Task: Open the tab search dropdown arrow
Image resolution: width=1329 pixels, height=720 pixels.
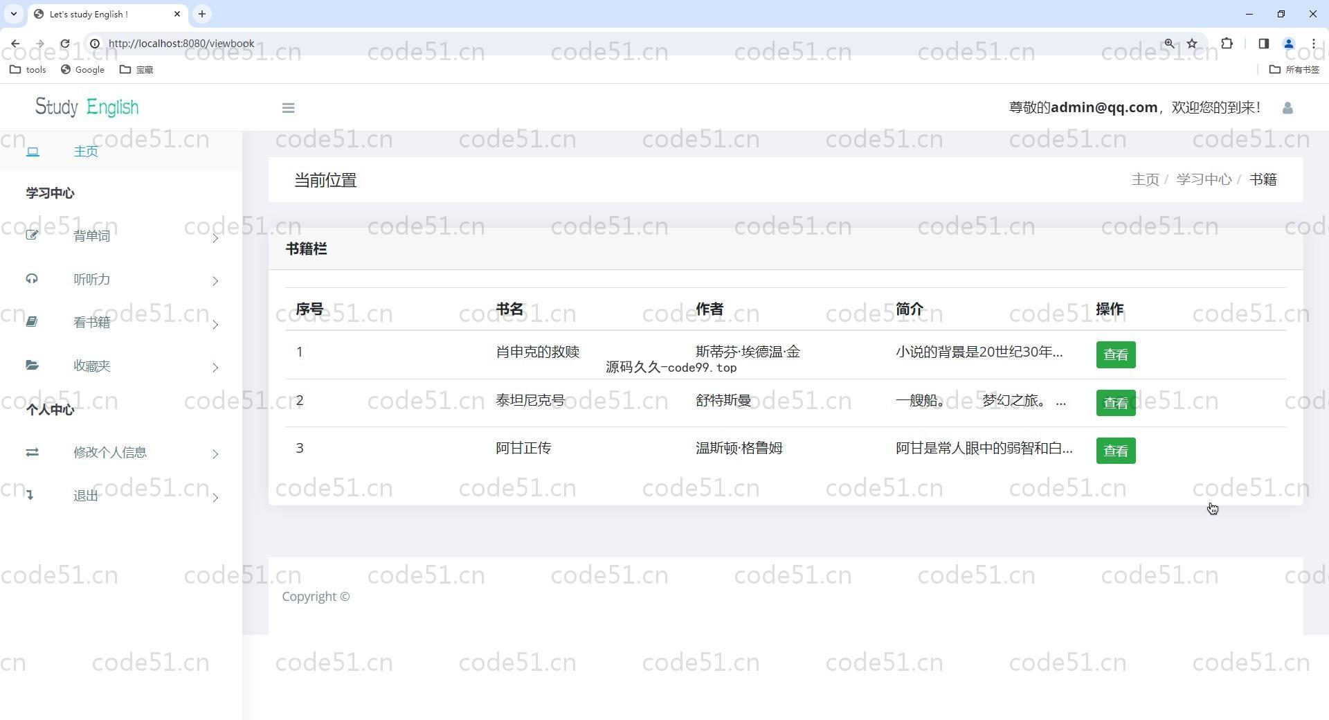Action: coord(13,14)
